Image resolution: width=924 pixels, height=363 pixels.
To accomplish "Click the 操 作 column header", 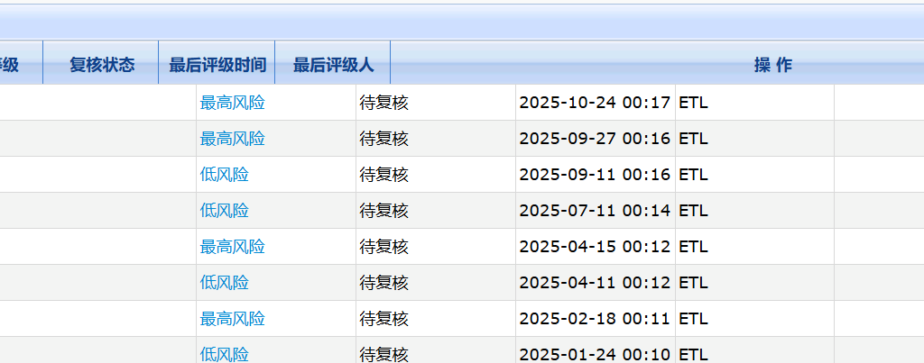I will pos(773,65).
